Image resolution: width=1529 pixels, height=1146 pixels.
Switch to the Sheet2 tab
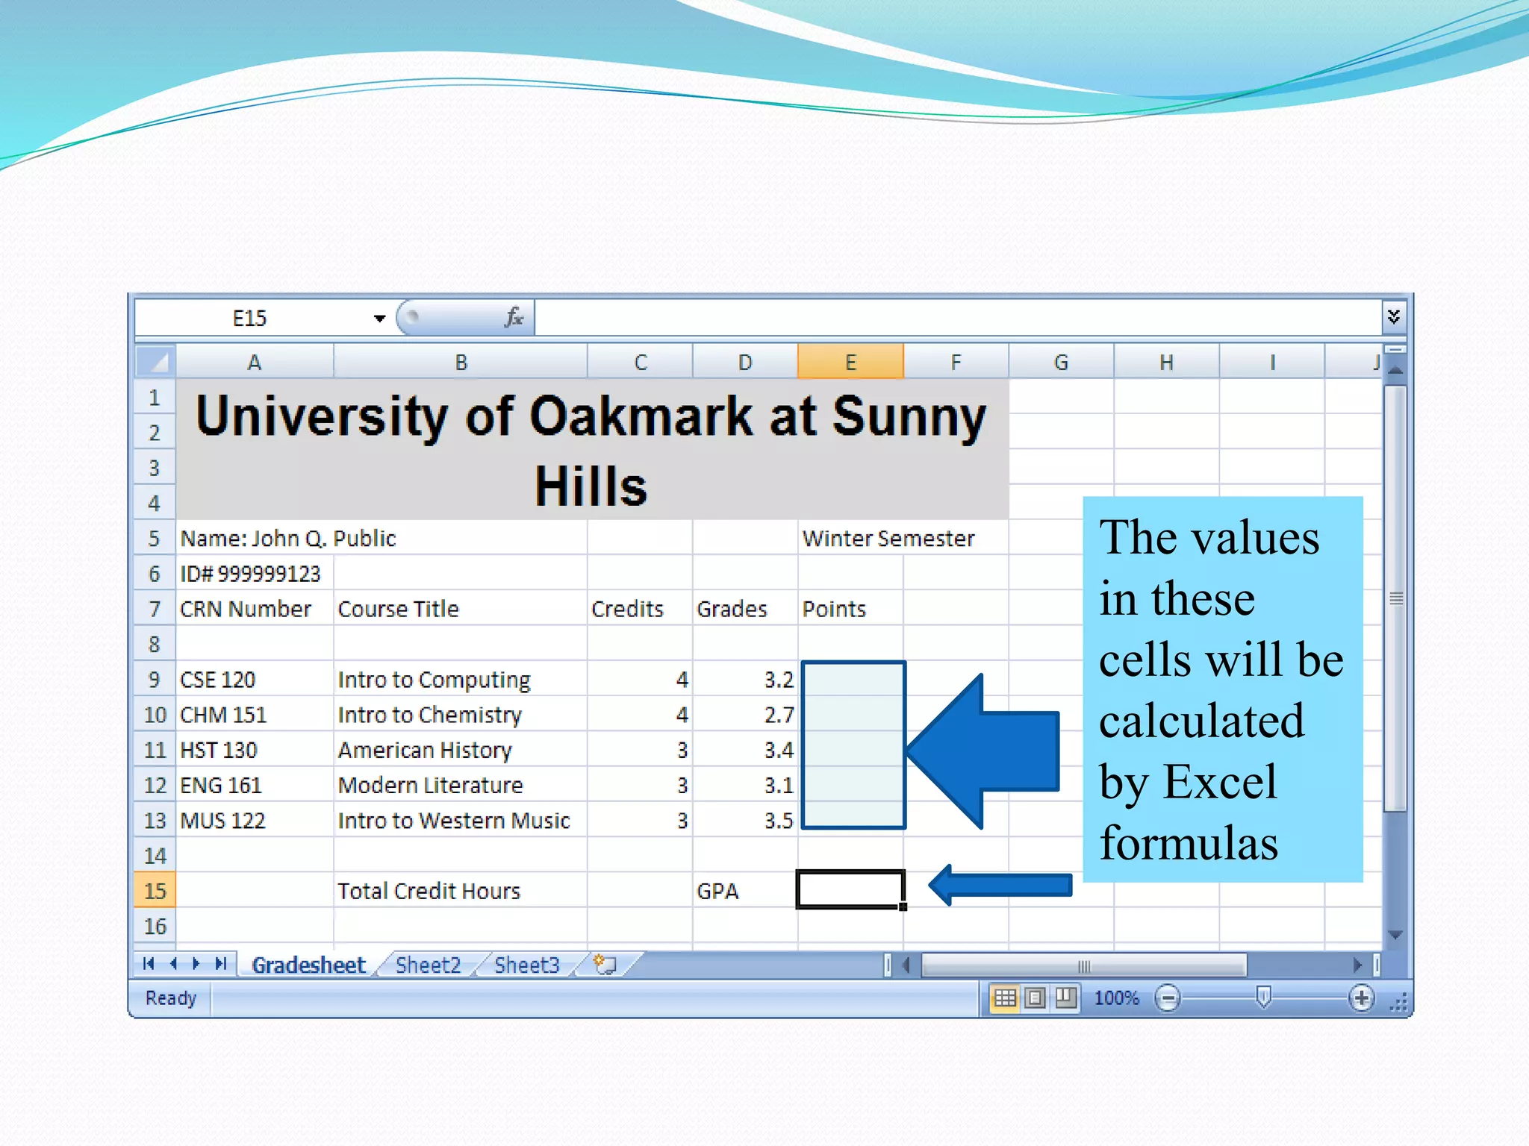(429, 965)
